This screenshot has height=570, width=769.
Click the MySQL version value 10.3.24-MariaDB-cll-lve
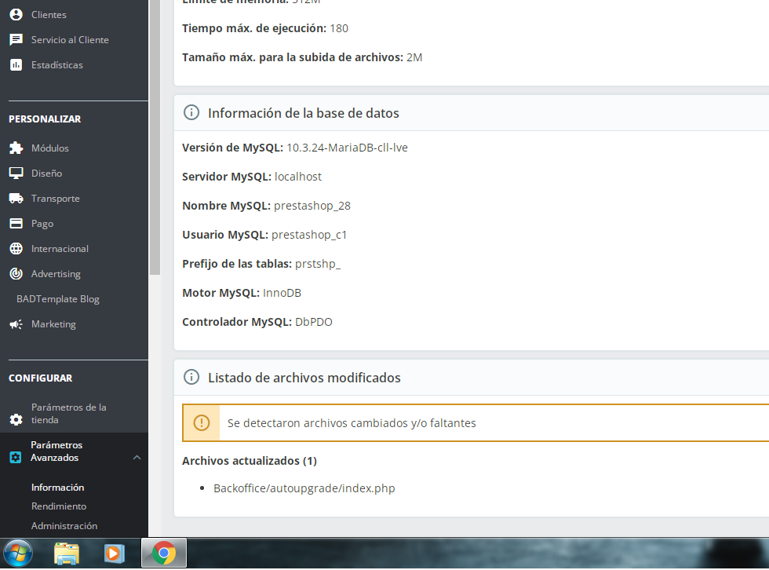tap(347, 148)
